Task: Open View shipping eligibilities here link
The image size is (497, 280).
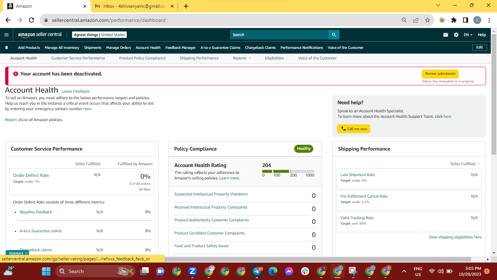Action: (455, 237)
